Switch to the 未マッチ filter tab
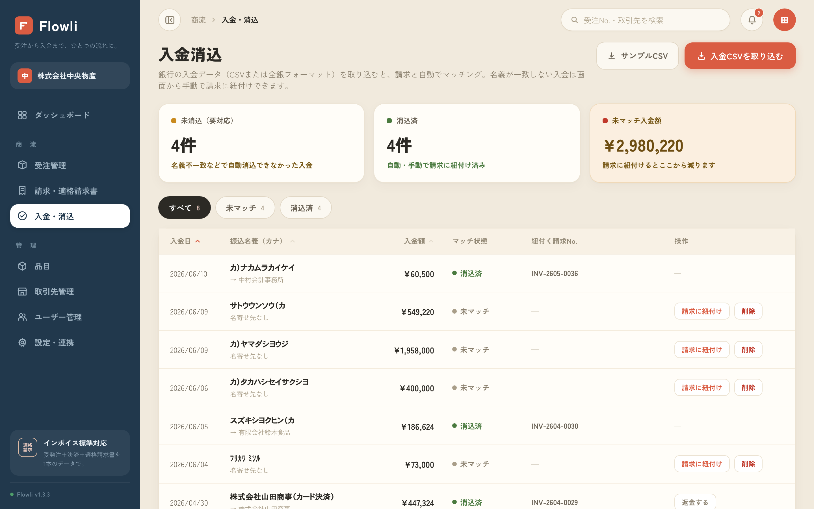 pyautogui.click(x=245, y=208)
